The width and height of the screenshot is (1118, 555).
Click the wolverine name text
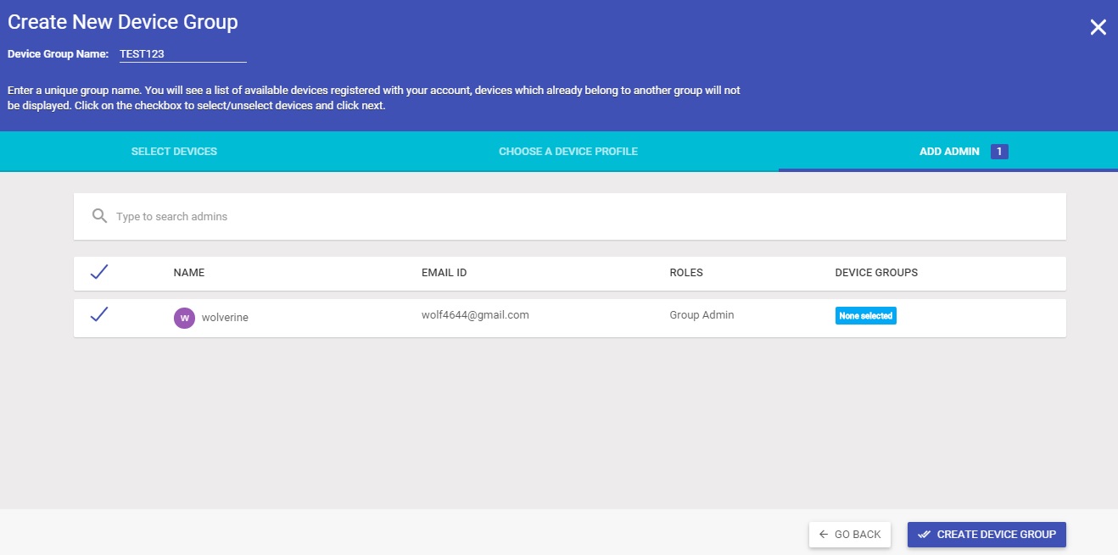tap(225, 318)
